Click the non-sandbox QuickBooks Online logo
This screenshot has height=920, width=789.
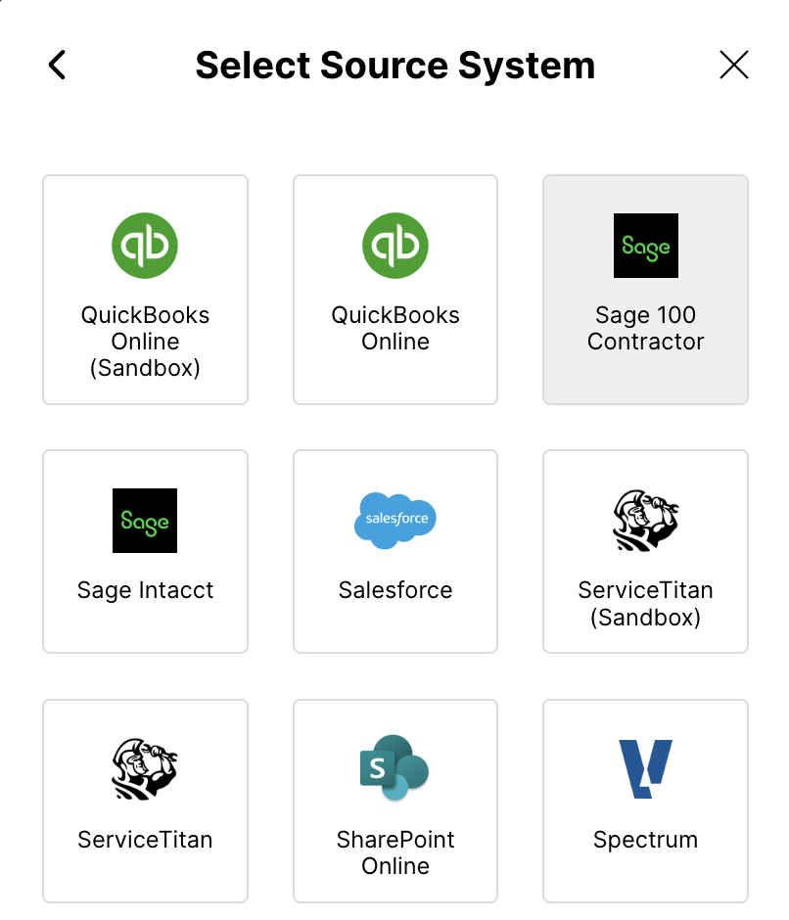(x=395, y=246)
